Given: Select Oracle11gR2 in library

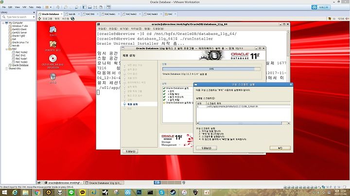Looking at the screenshot, I should (x=18, y=36).
